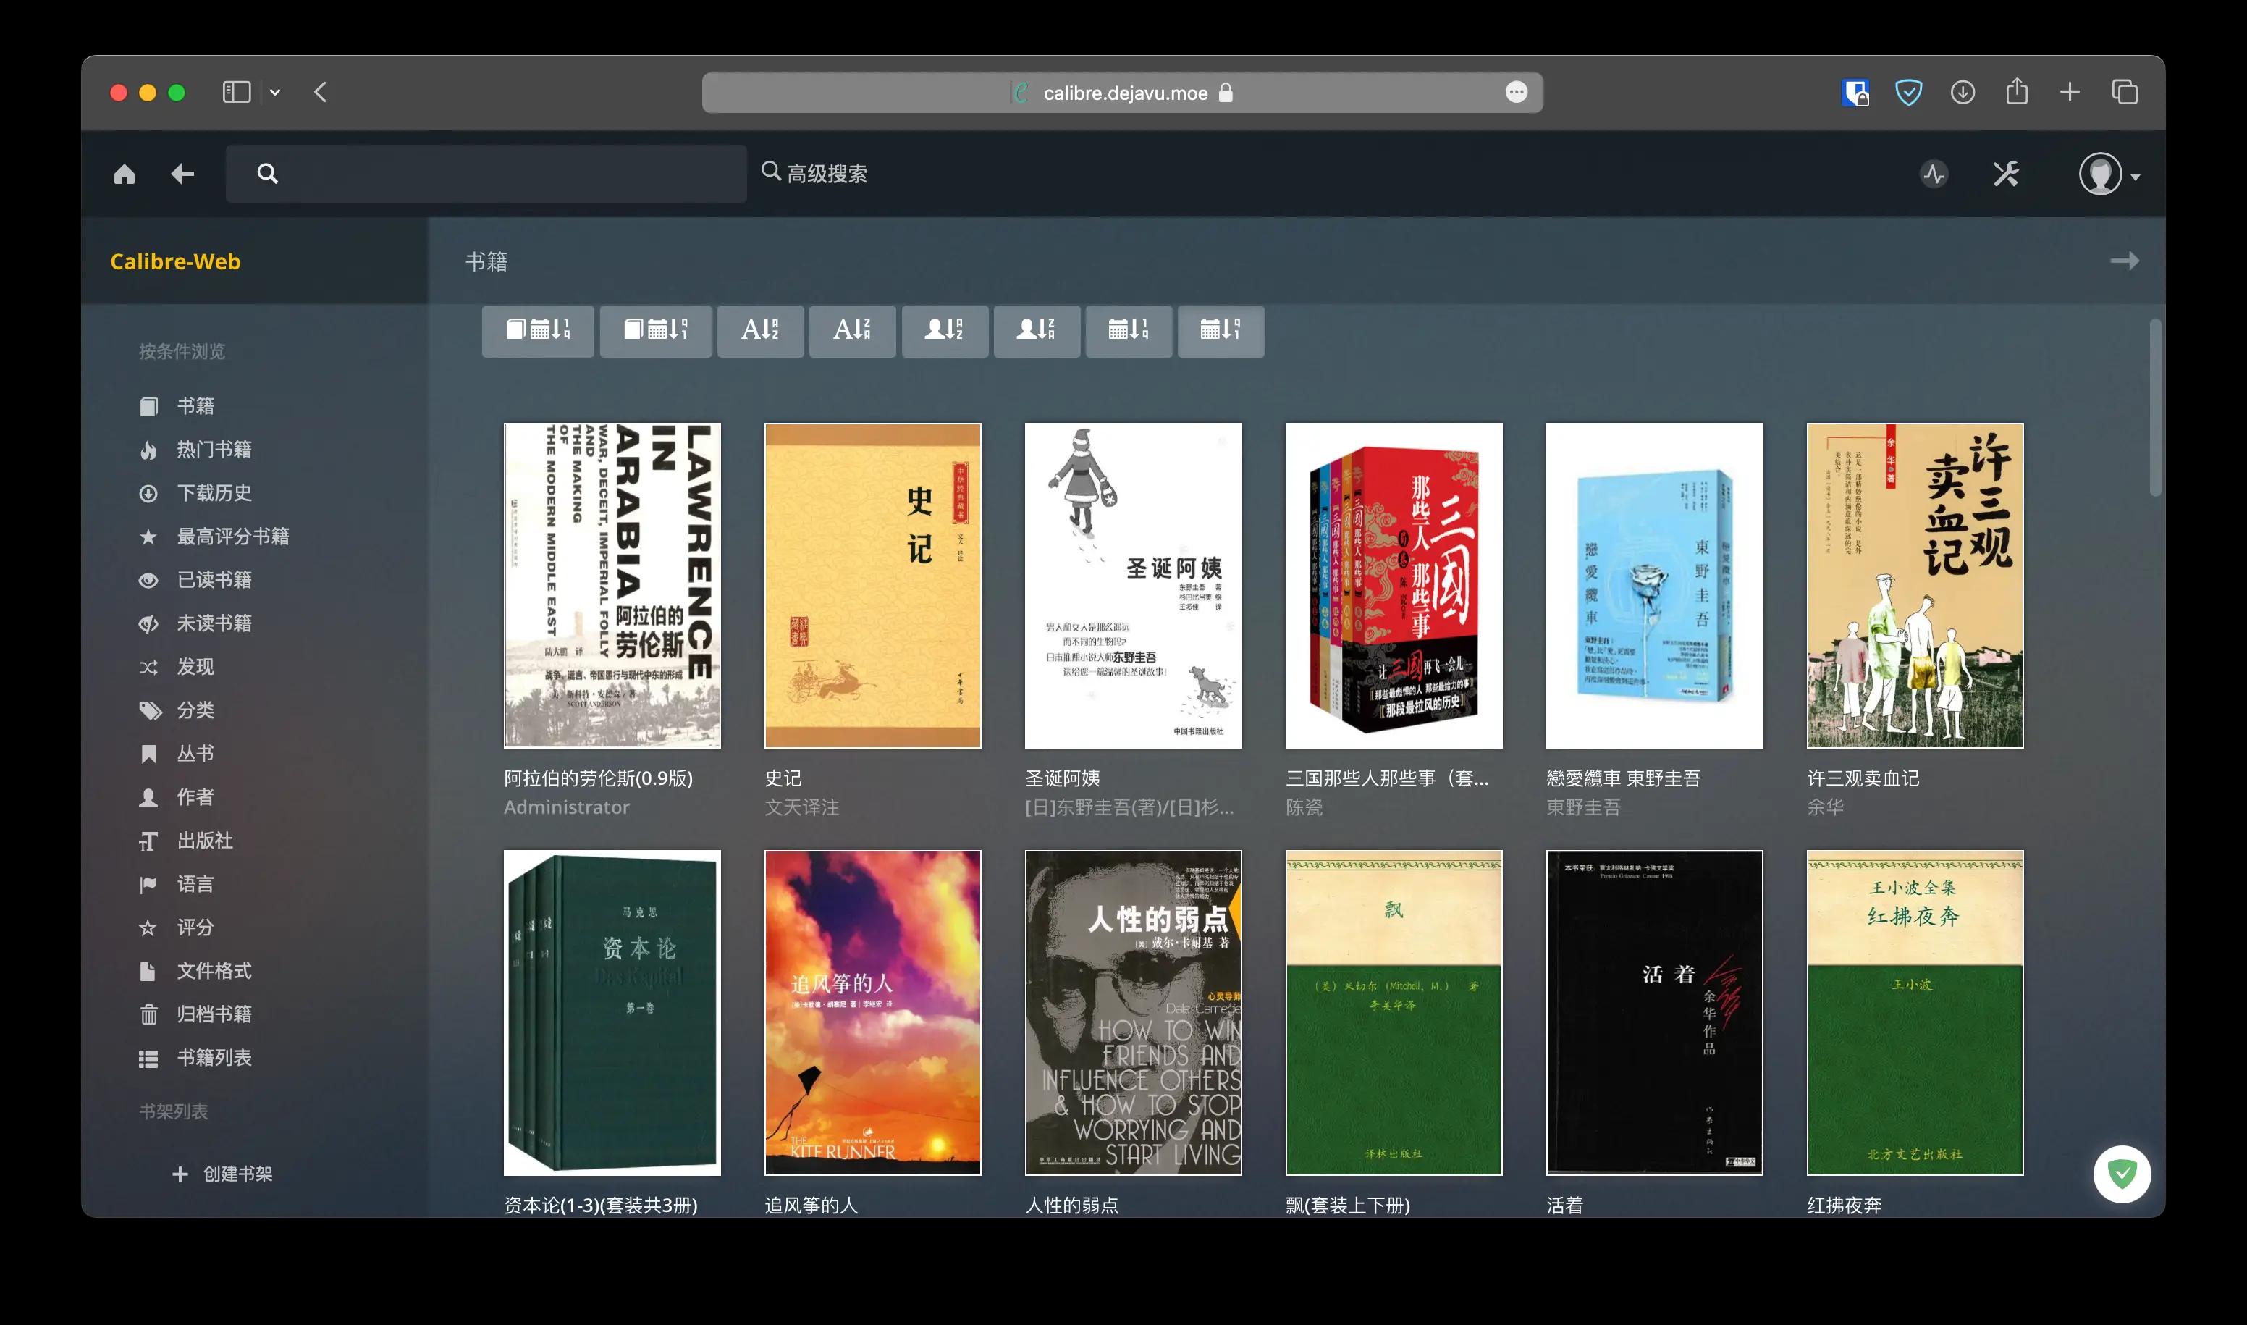The height and width of the screenshot is (1325, 2247).
Task: Browse by 作者 authors
Action: 177,797
